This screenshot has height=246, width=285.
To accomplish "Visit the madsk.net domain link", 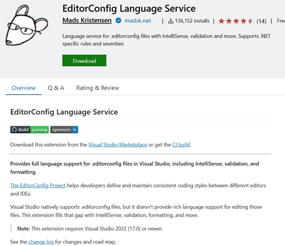I will (x=138, y=21).
